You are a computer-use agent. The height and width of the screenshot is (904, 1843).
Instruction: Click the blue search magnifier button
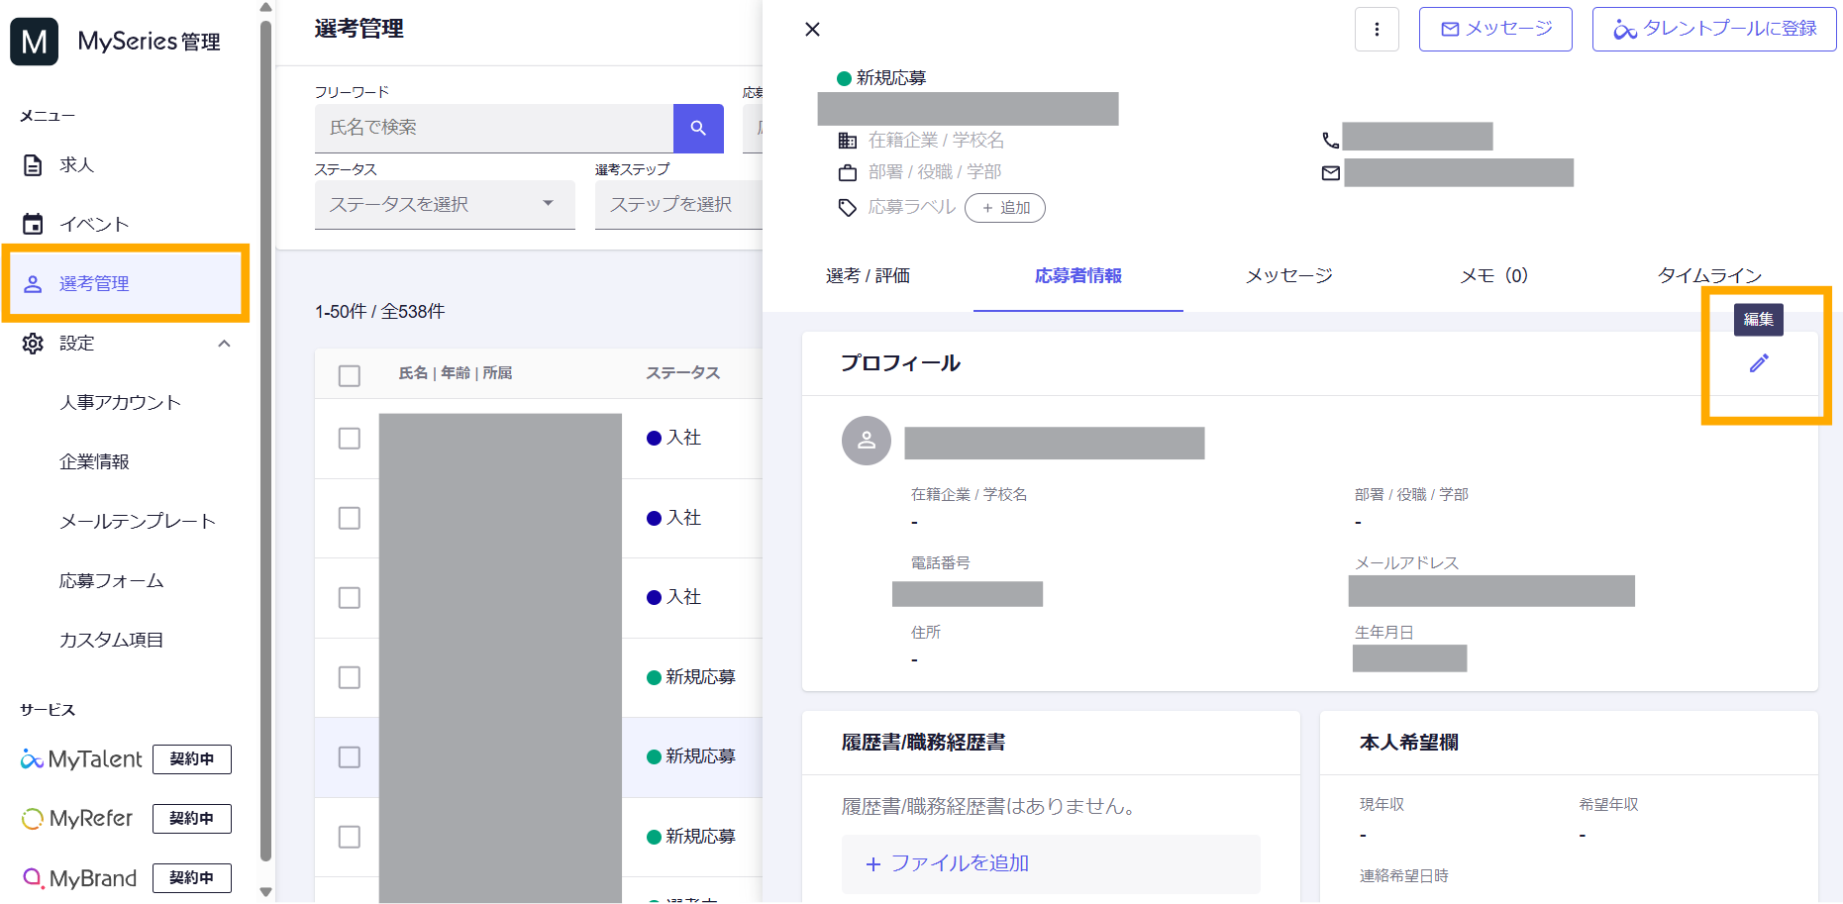[x=698, y=128]
